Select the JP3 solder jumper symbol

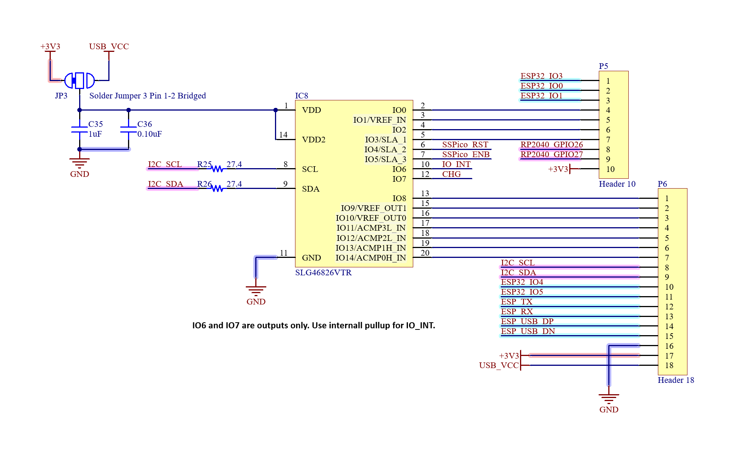click(x=80, y=81)
